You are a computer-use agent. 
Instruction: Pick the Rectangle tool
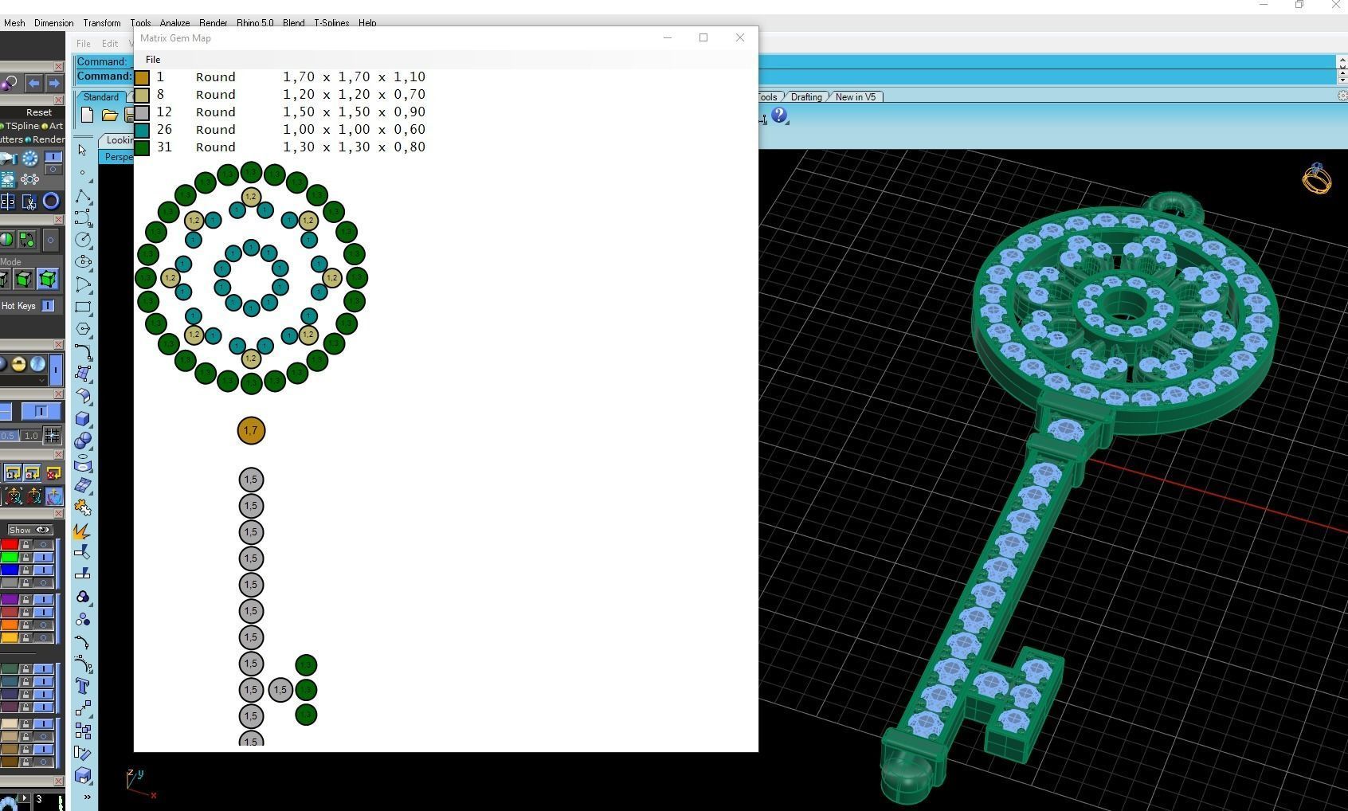(83, 307)
